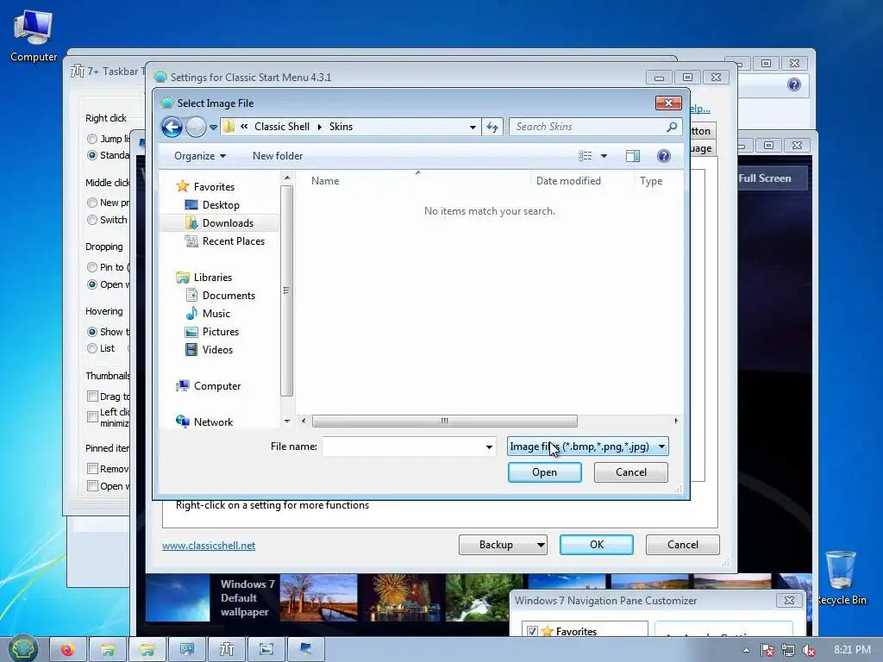Click the Back arrow in Select Image File dialog
Screen dimensions: 883x662
click(172, 128)
